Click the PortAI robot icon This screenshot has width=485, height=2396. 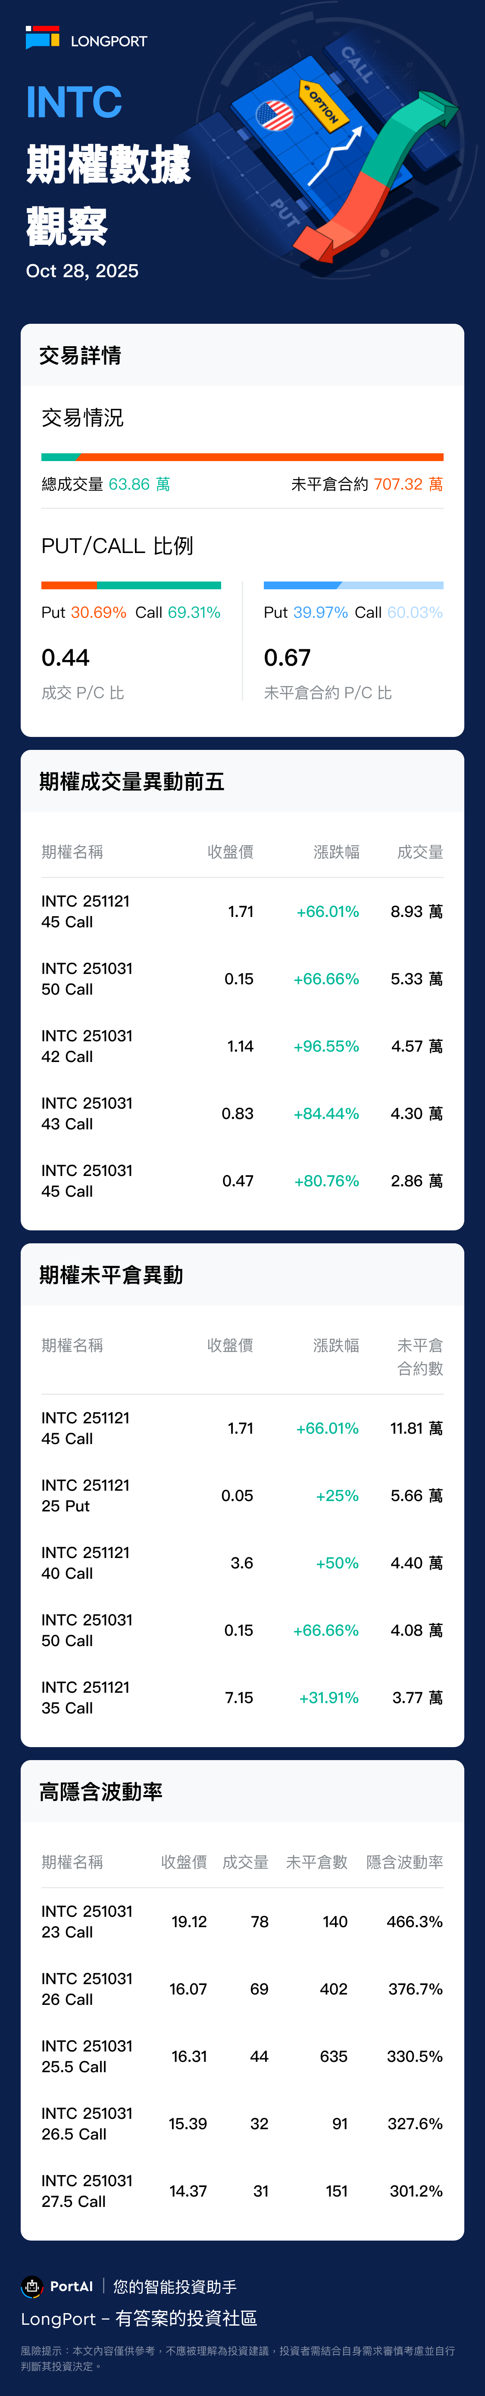click(x=32, y=2285)
